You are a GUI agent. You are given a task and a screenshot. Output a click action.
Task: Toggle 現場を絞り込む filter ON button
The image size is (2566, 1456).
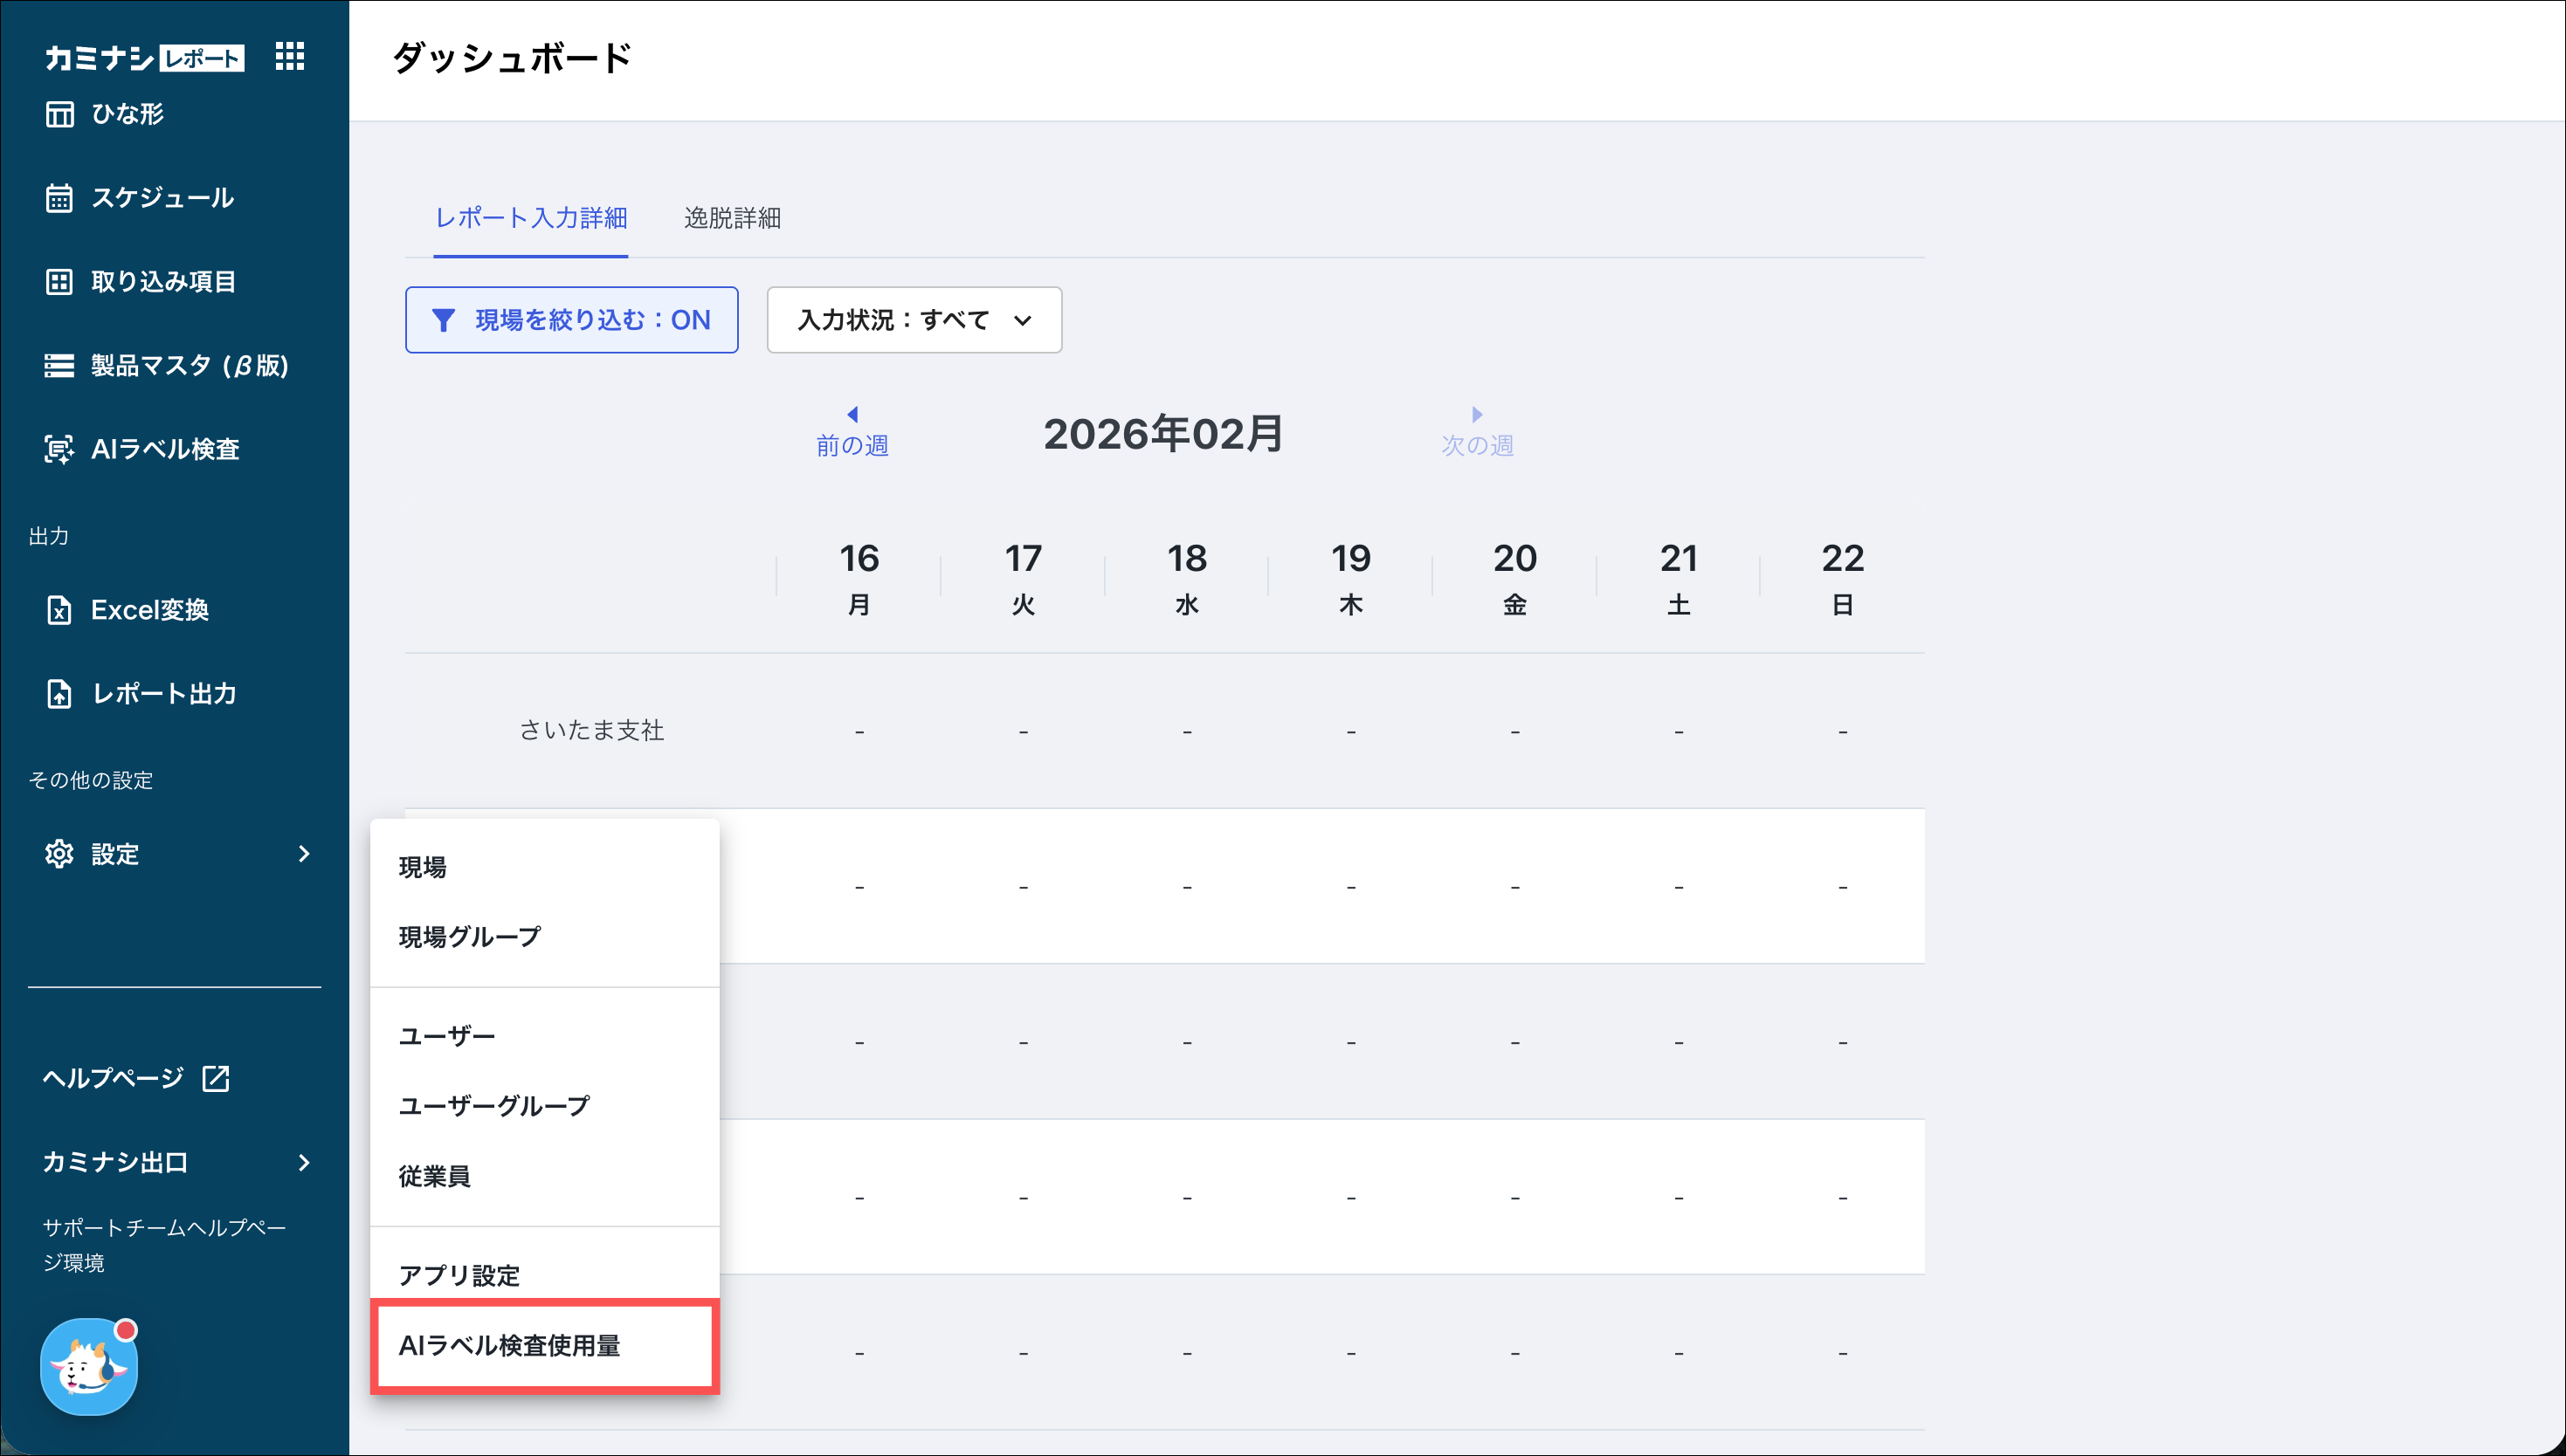point(571,320)
